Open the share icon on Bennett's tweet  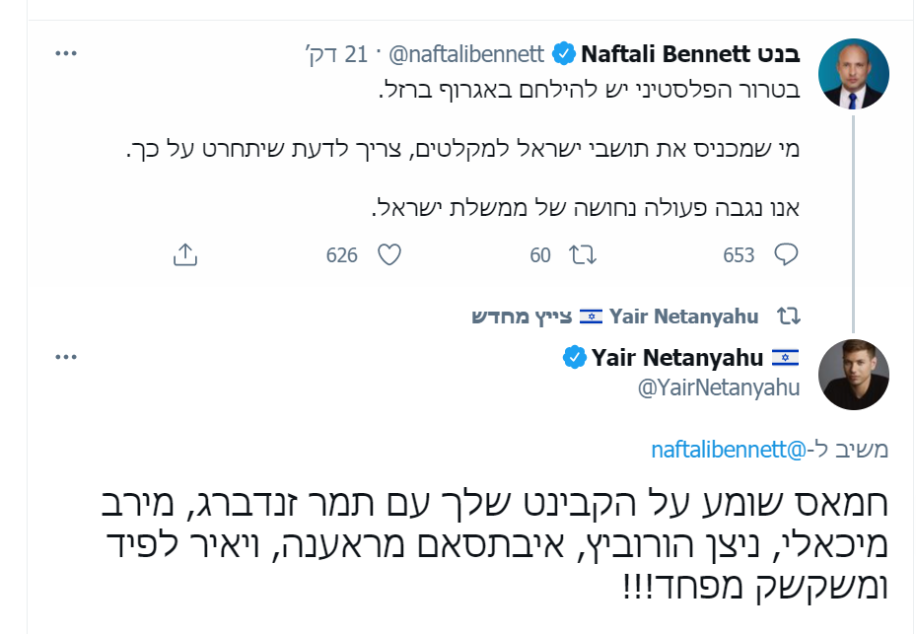click(x=184, y=255)
